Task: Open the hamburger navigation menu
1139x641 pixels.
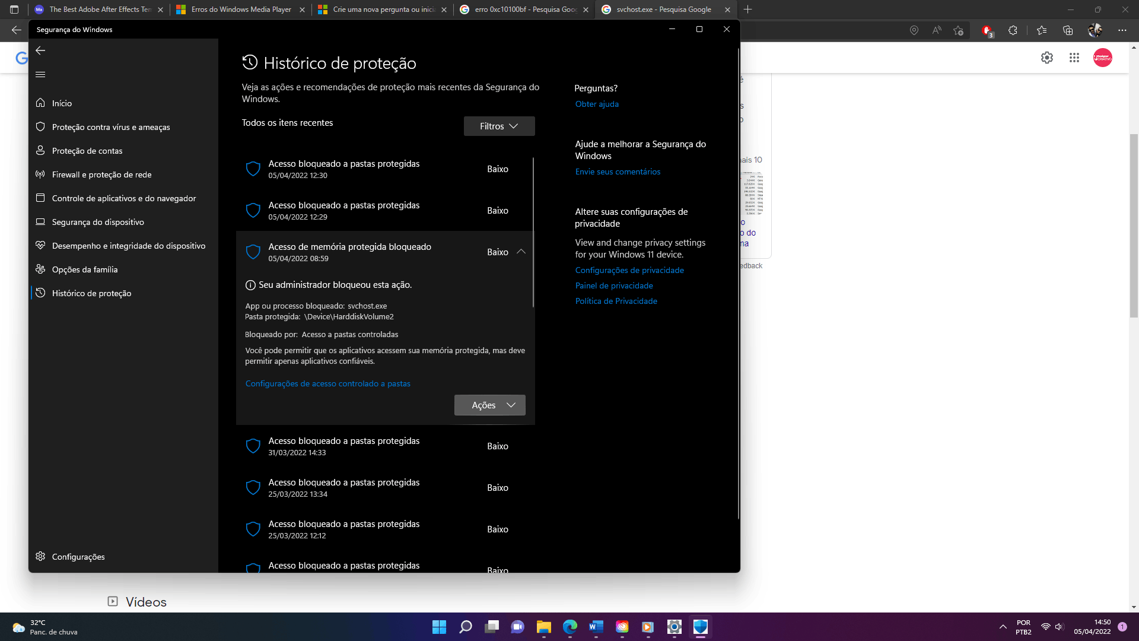Action: pos(40,74)
